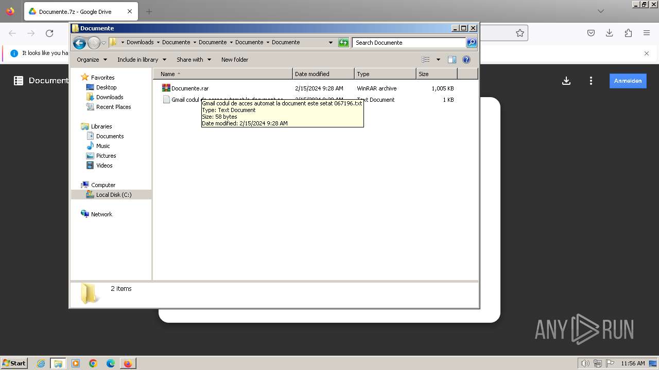Open the Music library
Screen dimensions: 659x370
(103, 146)
